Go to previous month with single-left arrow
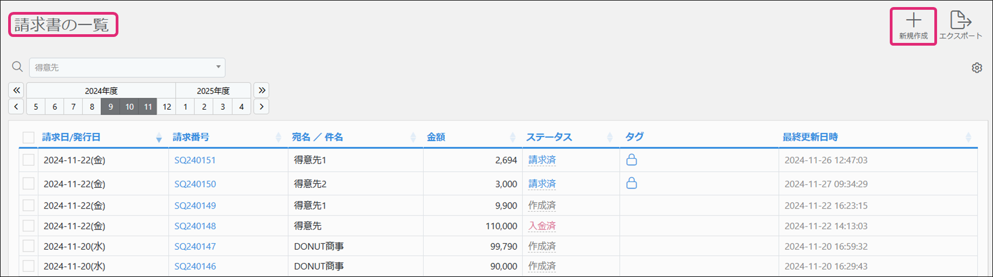Image resolution: width=993 pixels, height=277 pixels. (16, 106)
